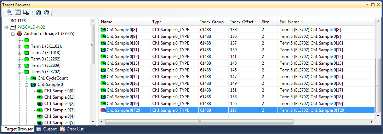Sort by the Size column header
The height and width of the screenshot is (134, 383).
pyautogui.click(x=269, y=22)
